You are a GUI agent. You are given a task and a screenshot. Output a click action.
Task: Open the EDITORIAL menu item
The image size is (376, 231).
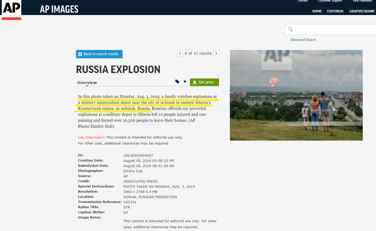335,11
